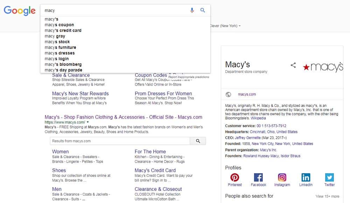Open the Macy's Official Site result title

point(124,117)
